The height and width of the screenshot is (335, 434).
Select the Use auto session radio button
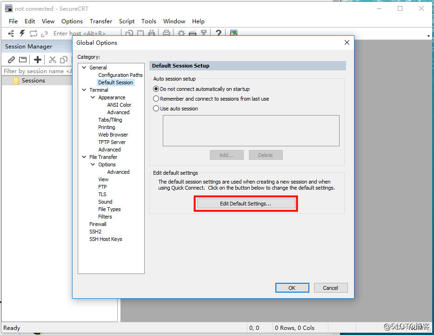pos(156,109)
